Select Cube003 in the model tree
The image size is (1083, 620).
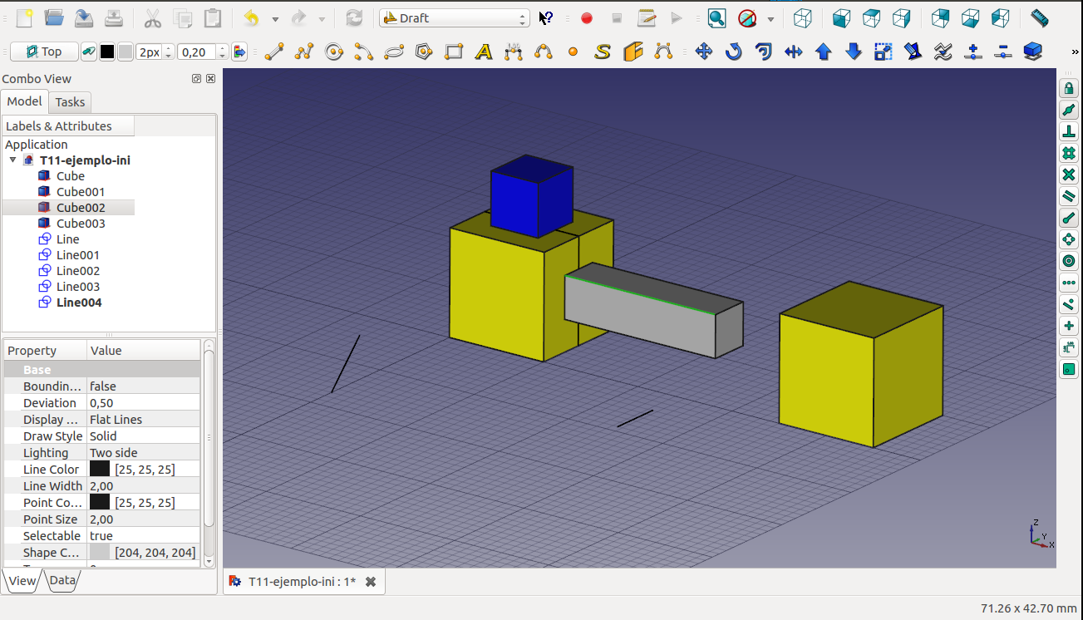click(81, 224)
